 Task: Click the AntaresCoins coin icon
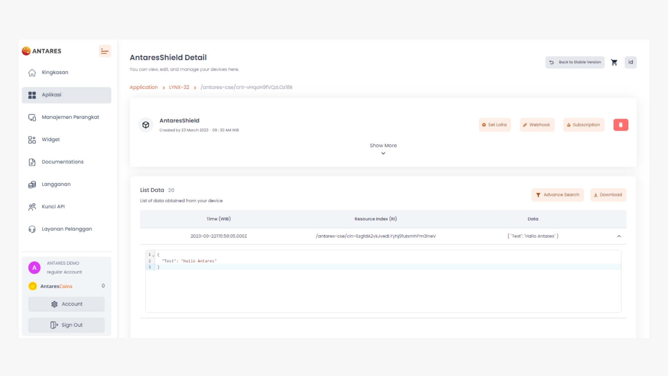tap(33, 286)
